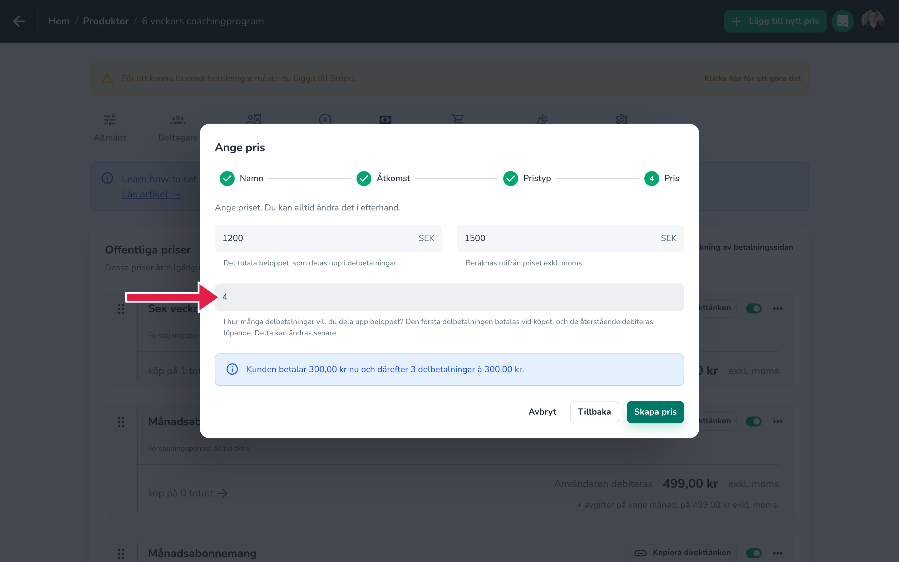Click the shopping cart tab icon
Viewport: 899px width, 562px height.
[458, 119]
